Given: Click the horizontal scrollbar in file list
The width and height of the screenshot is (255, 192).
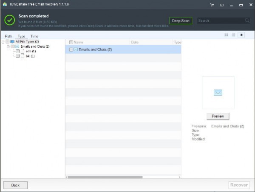Looking at the screenshot, I should click(105, 177).
